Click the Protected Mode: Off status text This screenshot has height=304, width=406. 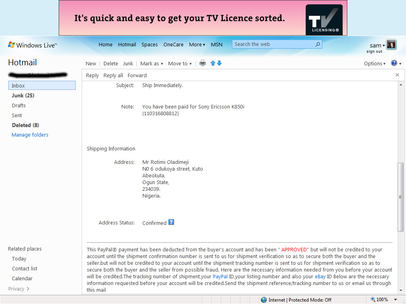[x=310, y=300]
